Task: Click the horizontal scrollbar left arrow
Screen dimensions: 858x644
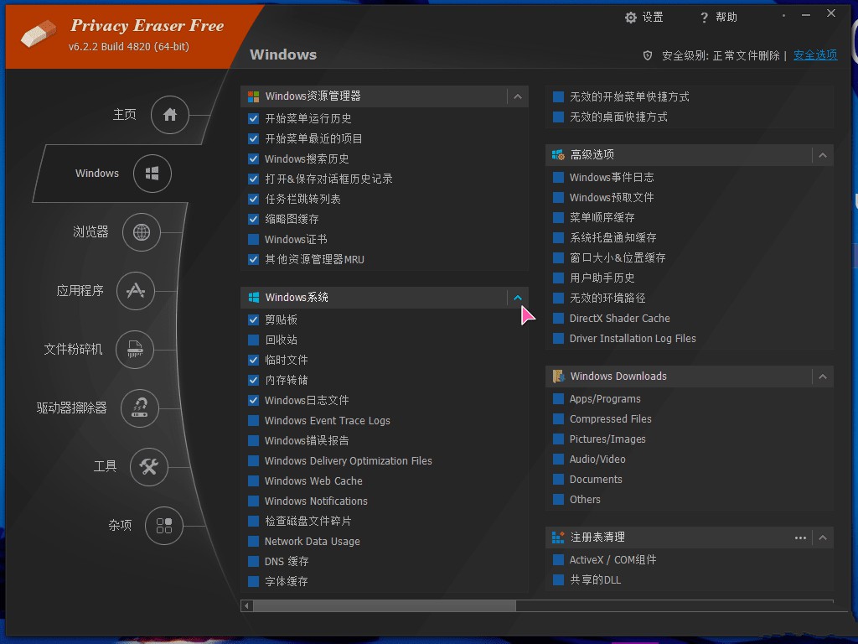Action: tap(247, 605)
